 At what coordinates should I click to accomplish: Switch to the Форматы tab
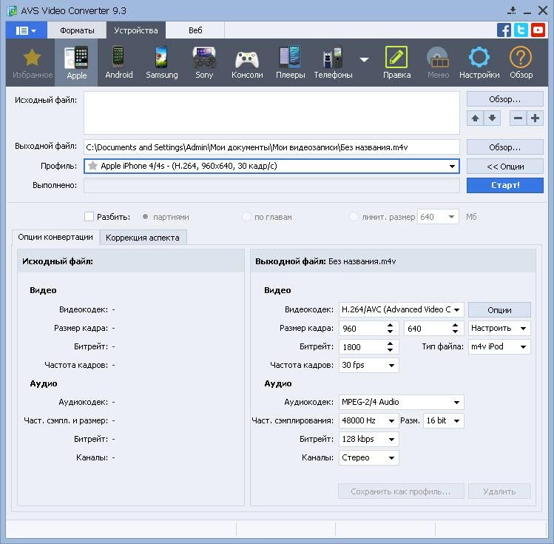(77, 30)
